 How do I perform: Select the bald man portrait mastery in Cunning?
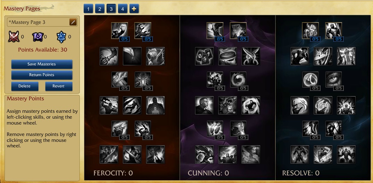coord(204,105)
